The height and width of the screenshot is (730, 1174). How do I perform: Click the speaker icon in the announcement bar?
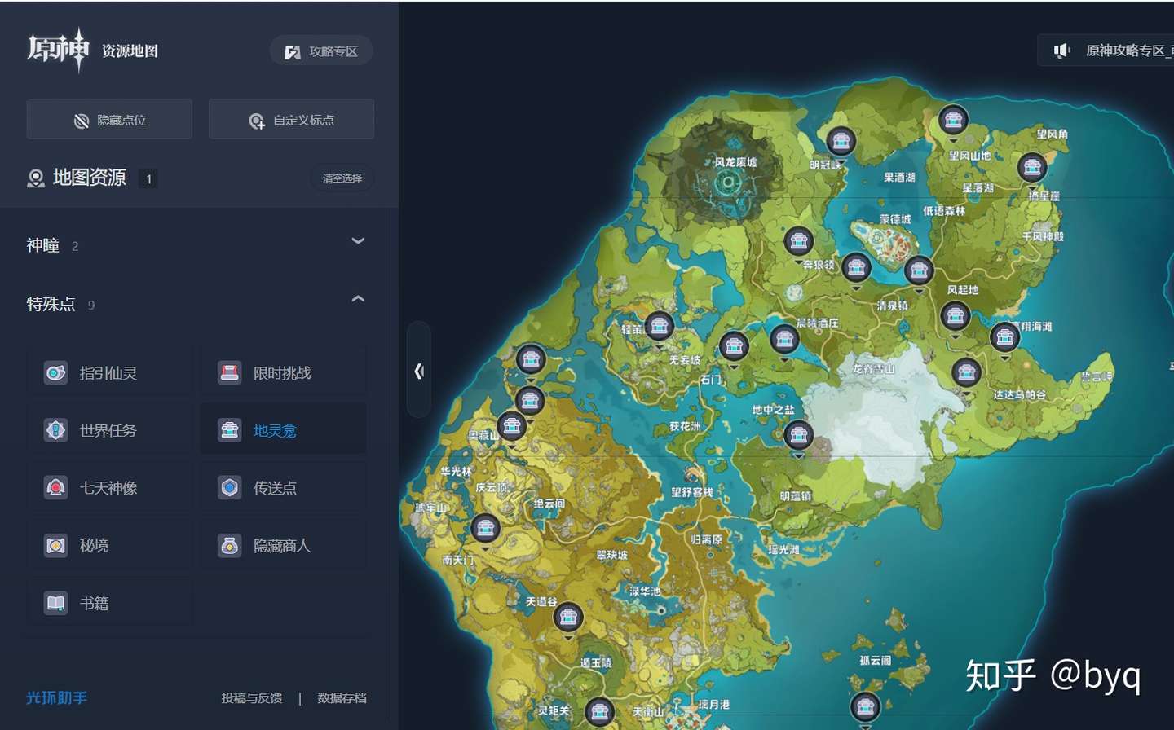1061,51
